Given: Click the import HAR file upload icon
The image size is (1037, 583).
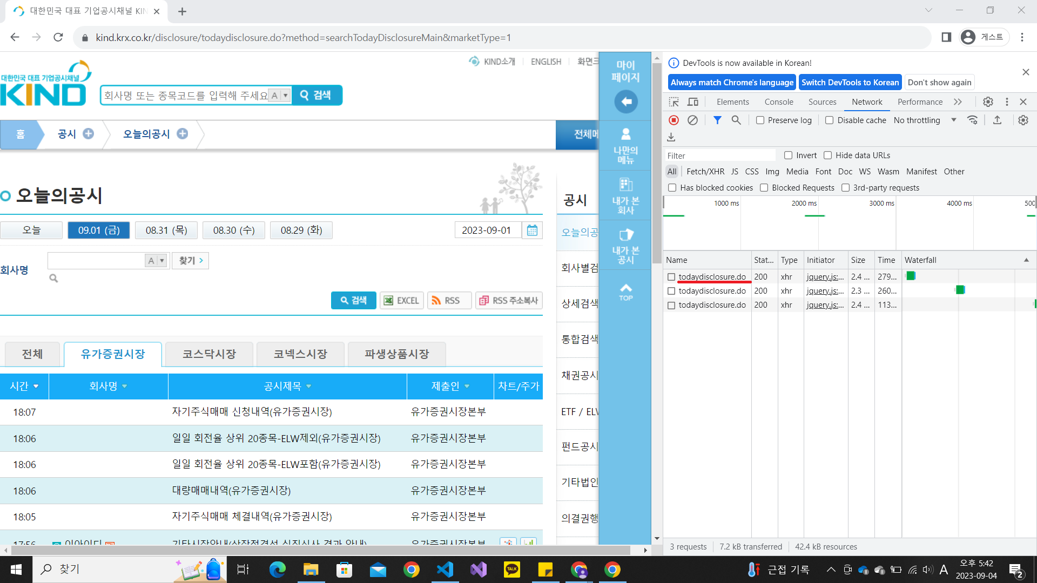Looking at the screenshot, I should [997, 120].
